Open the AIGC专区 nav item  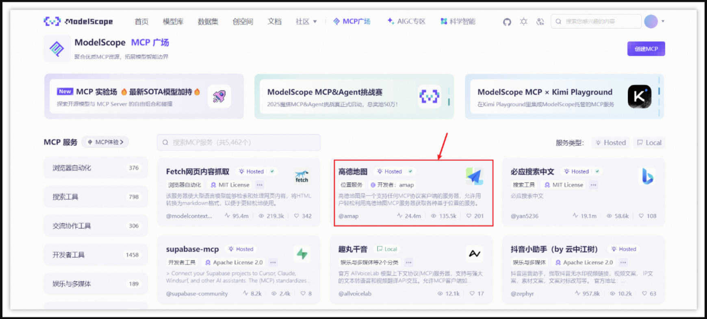point(406,22)
